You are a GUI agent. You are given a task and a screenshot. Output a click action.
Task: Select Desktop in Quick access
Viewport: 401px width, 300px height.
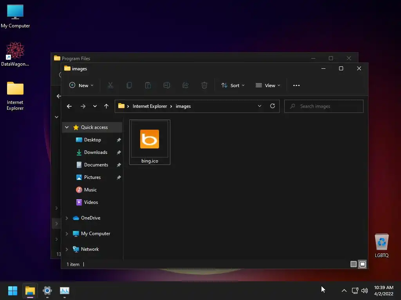click(92, 140)
